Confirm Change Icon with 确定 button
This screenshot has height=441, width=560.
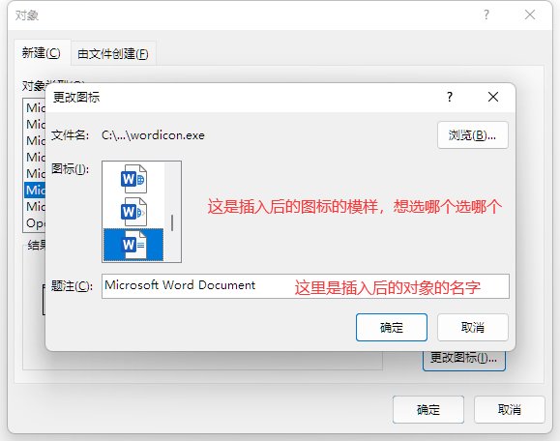click(392, 327)
